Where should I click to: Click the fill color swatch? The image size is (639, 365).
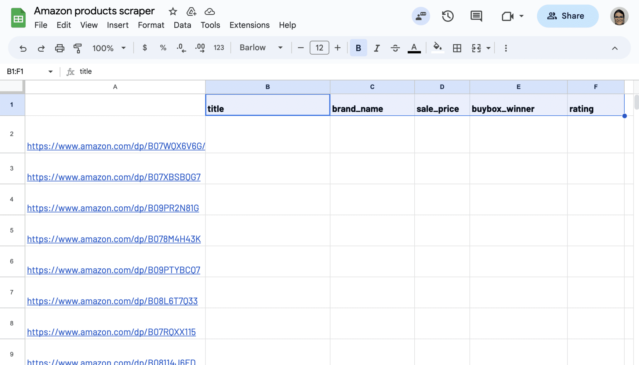point(437,48)
